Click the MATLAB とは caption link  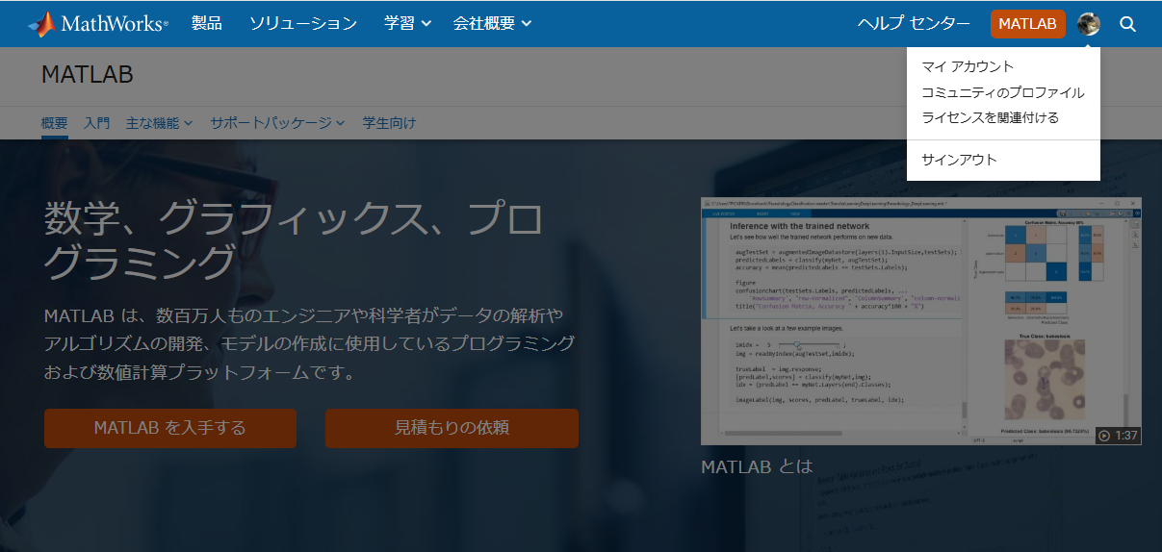pyautogui.click(x=757, y=466)
